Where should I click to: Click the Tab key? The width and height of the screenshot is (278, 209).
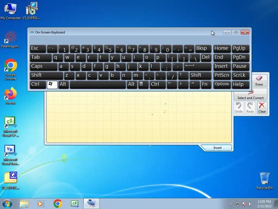coord(41,58)
